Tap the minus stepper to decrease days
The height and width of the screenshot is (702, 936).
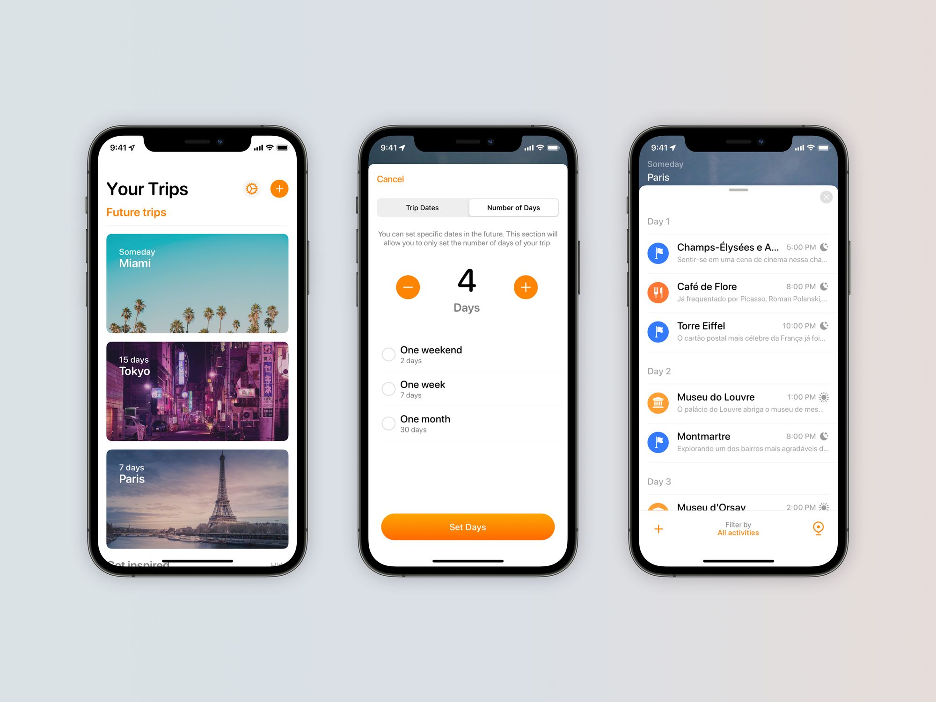point(408,287)
